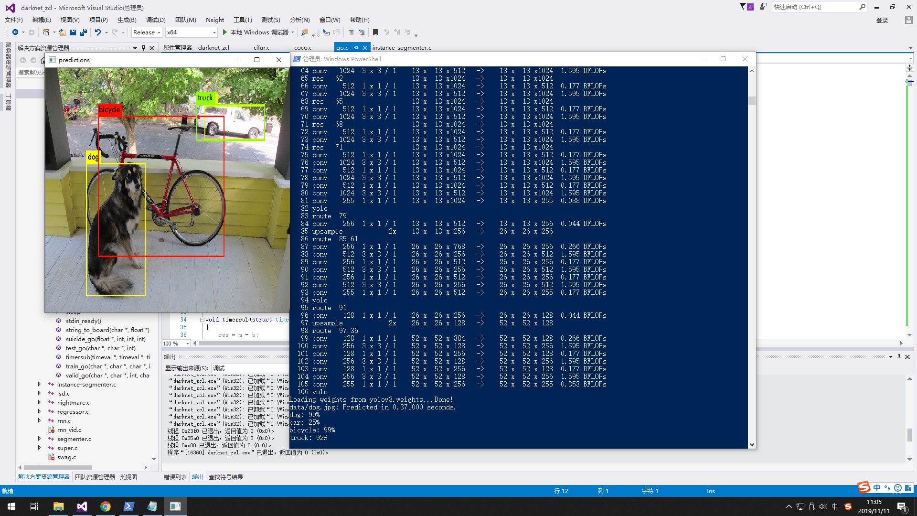The image size is (917, 516).
Task: Click the 登录 sign-in link
Action: (x=882, y=20)
